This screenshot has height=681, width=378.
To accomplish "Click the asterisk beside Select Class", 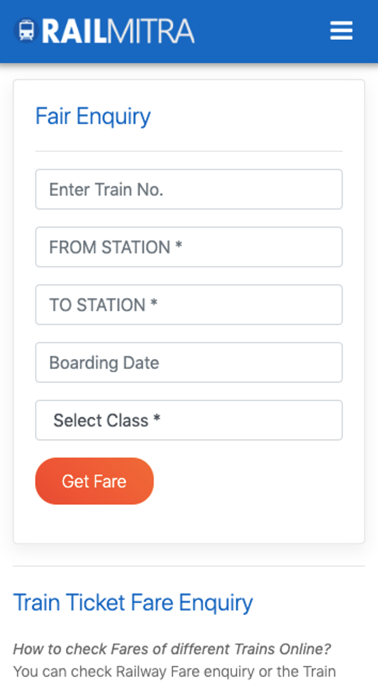I will pos(157,418).
